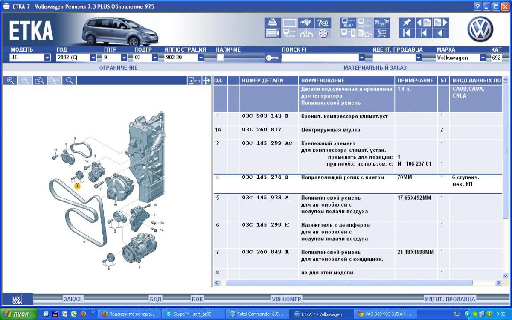Click the bottom ИДЕНТ. ПРОДАВЦА button
The height and width of the screenshot is (320, 512).
click(450, 299)
